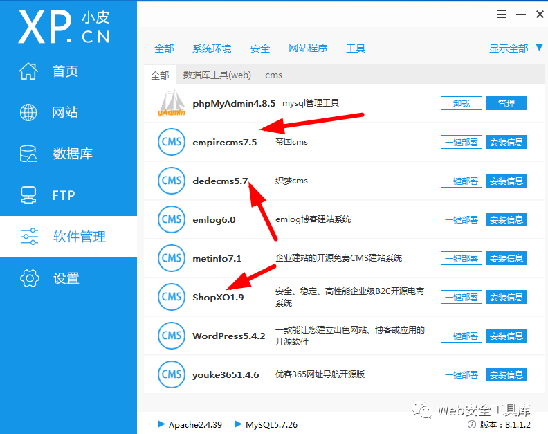Switch to the 安全 tab

(260, 48)
